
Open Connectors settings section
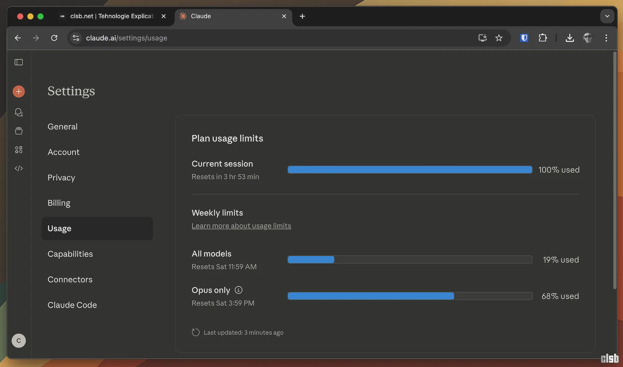point(70,279)
